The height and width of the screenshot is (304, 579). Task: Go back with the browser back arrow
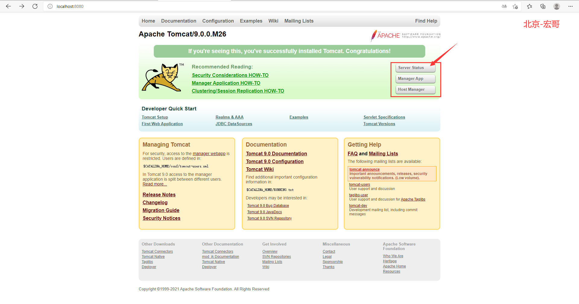[x=8, y=6]
